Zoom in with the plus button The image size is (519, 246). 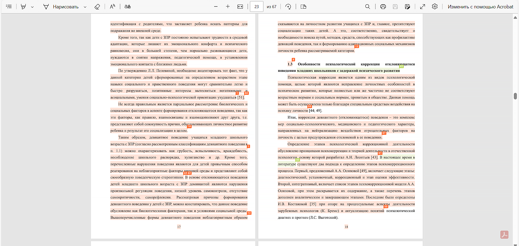click(x=228, y=6)
